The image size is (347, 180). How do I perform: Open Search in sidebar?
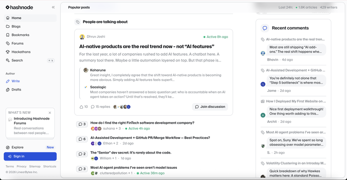(x=30, y=60)
